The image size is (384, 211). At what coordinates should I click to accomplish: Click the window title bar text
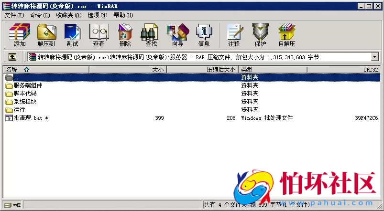tap(65, 6)
